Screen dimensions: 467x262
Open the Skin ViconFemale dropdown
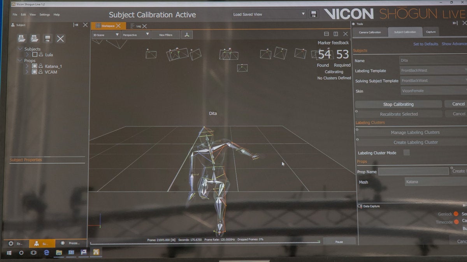[x=433, y=90]
